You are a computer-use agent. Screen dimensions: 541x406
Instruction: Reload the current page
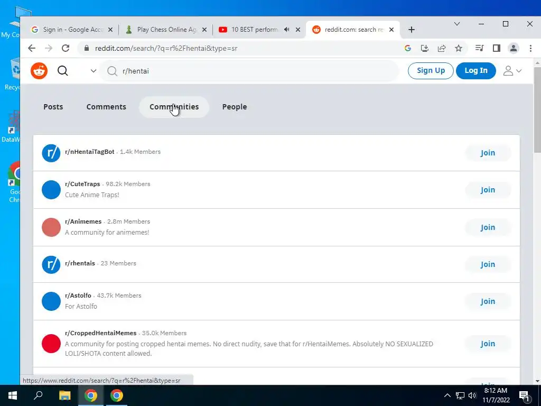tap(66, 48)
